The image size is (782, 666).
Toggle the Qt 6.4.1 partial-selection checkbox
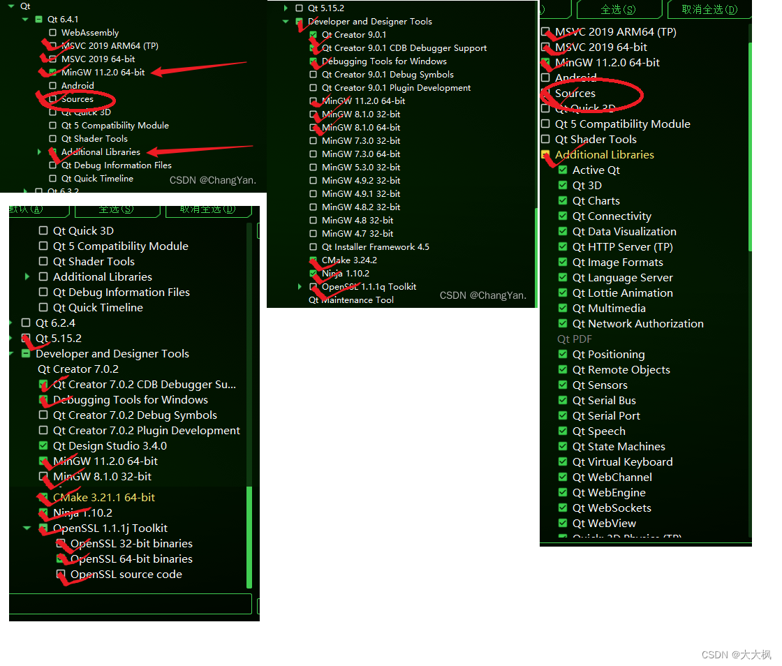click(x=39, y=20)
